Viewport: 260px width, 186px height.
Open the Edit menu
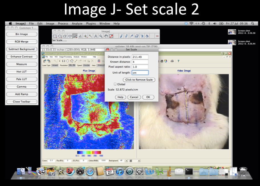coord(40,24)
